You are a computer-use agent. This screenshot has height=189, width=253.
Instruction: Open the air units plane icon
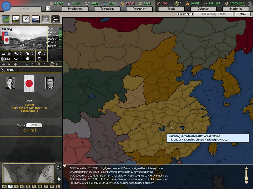tap(26, 19)
